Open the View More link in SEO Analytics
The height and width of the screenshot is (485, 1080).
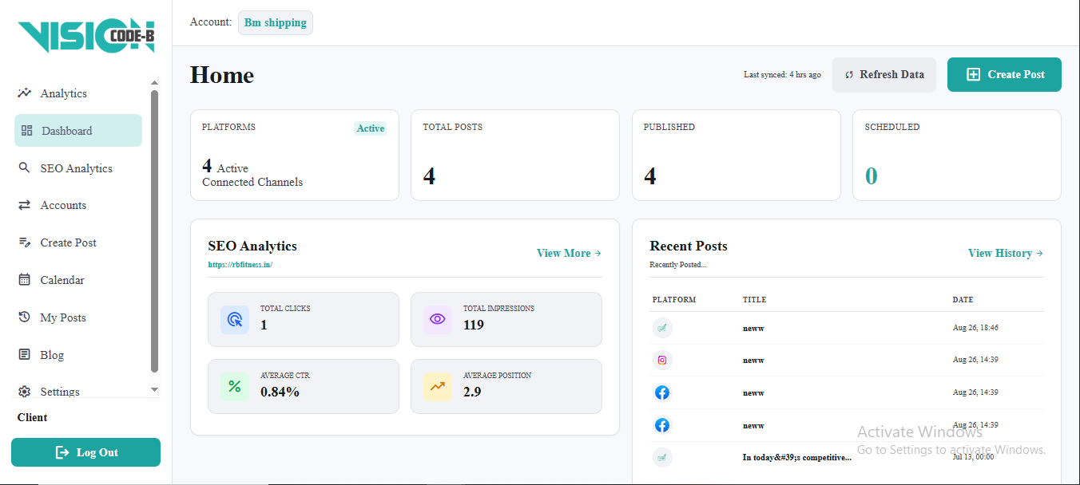point(569,253)
